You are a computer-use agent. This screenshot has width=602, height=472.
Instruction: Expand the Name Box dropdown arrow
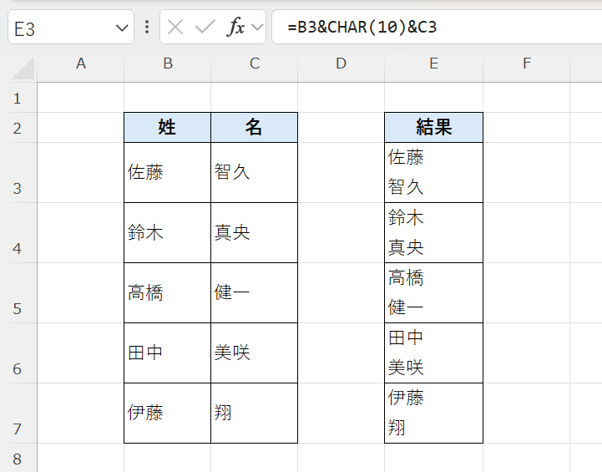pyautogui.click(x=120, y=28)
